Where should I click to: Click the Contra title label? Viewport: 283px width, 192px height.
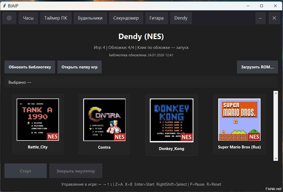click(x=104, y=147)
